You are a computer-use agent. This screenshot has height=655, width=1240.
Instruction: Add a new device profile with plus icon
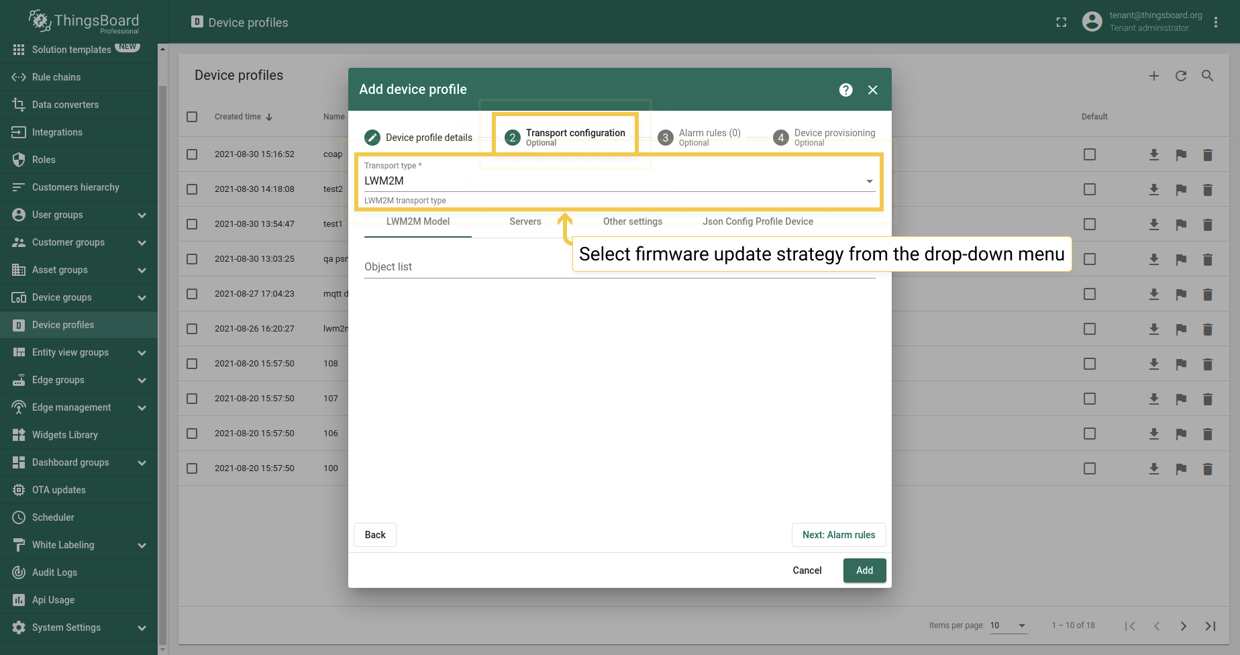coord(1154,76)
